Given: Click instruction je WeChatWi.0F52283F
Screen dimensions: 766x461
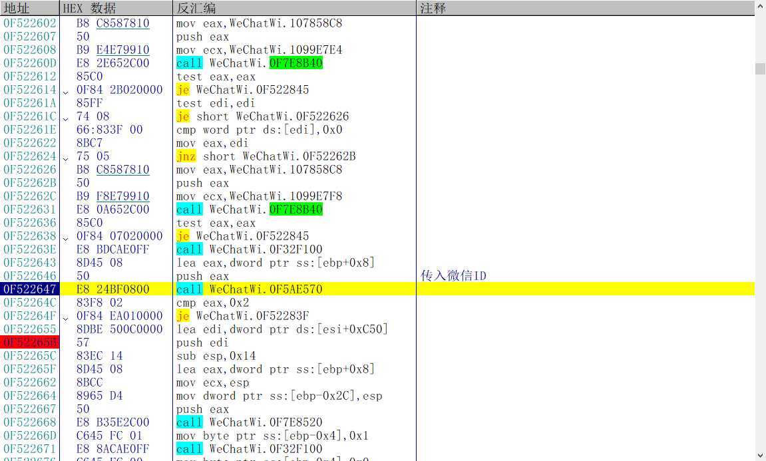Looking at the screenshot, I should pos(243,316).
